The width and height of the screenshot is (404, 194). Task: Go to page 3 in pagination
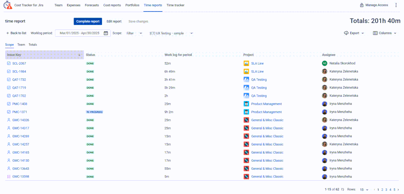pos(386,190)
